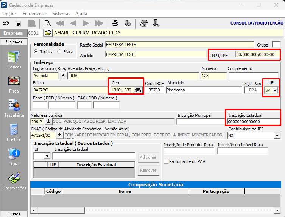Open the Geral sidebar section

pos(14,157)
